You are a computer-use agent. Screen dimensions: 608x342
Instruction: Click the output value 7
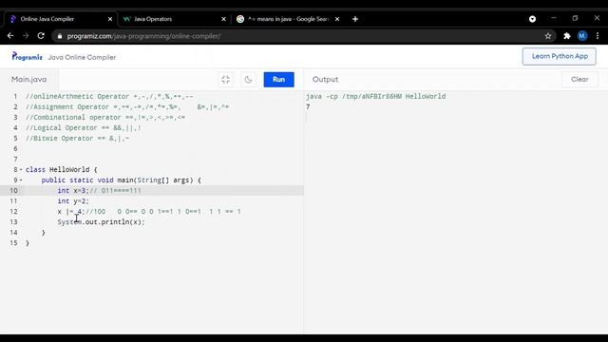[308, 107]
